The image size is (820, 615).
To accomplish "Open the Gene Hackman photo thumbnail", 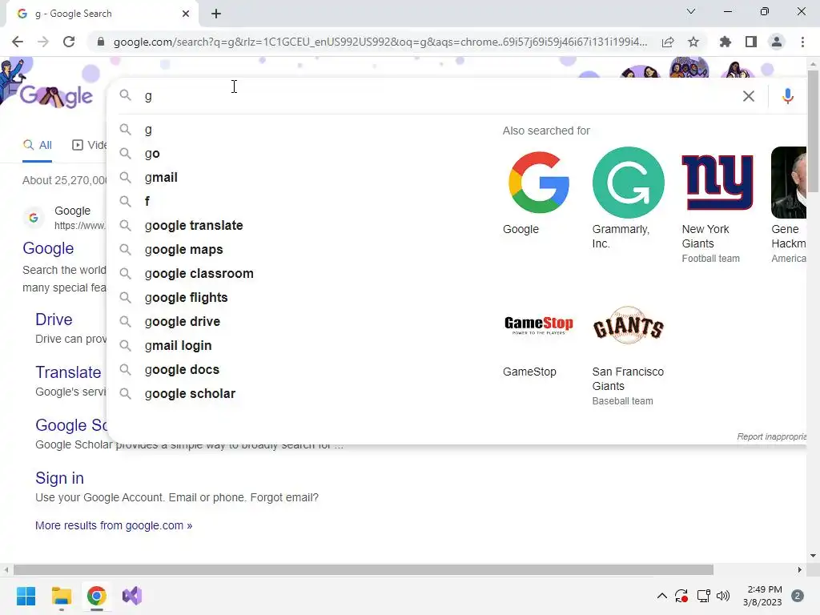I will [x=789, y=183].
